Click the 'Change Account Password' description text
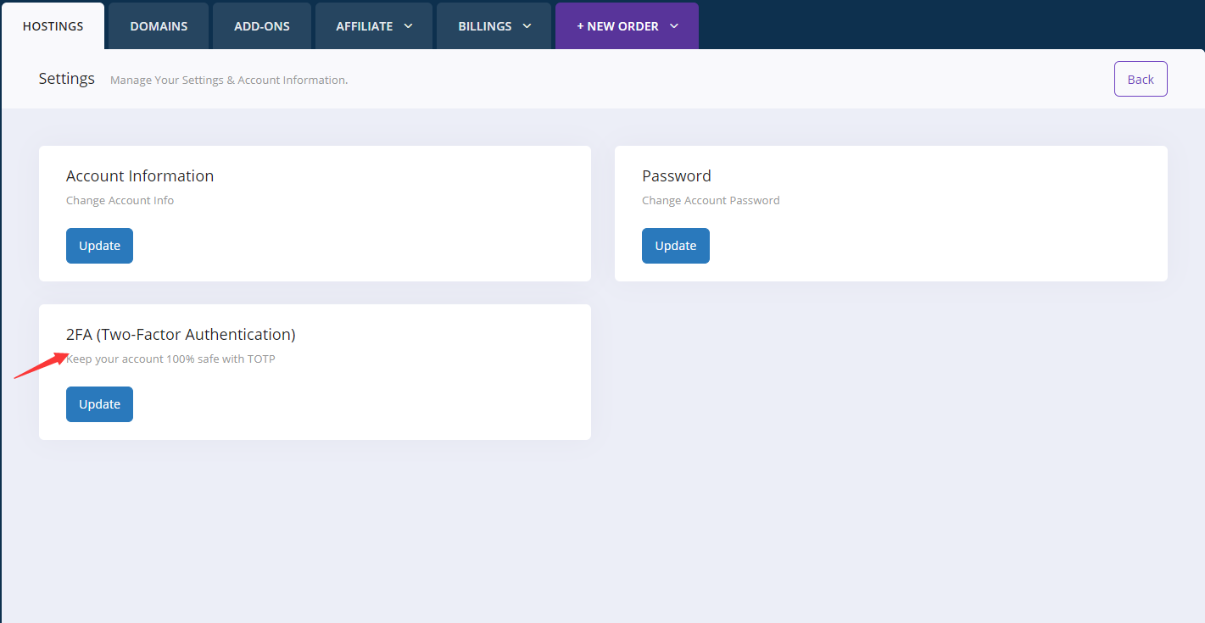 [711, 201]
